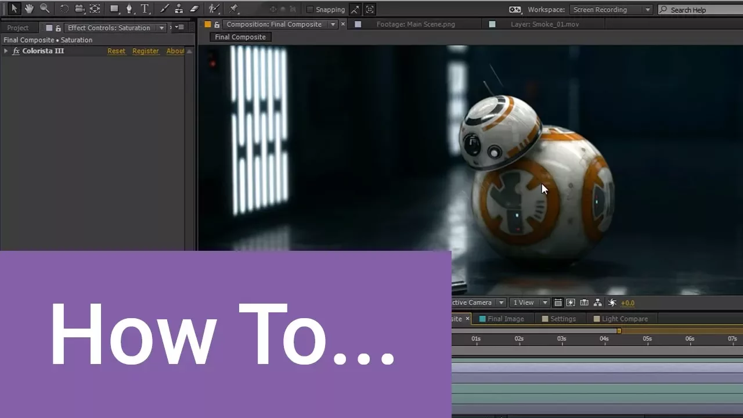
Task: Enable the Snapping checkbox
Action: click(310, 9)
